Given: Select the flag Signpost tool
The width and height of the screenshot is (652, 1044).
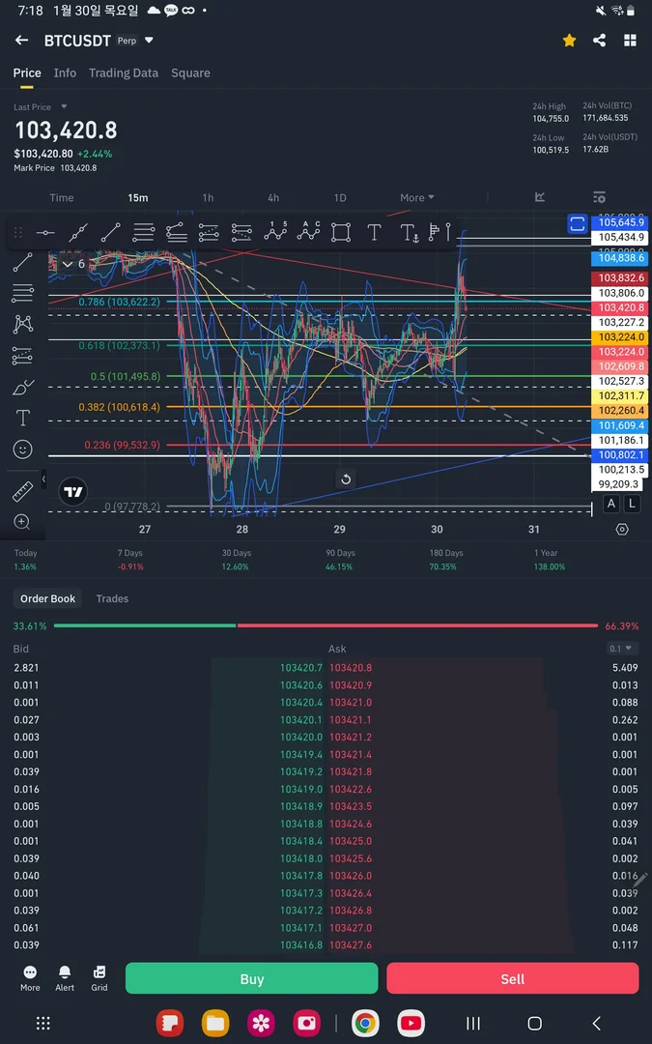Looking at the screenshot, I should pyautogui.click(x=435, y=232).
